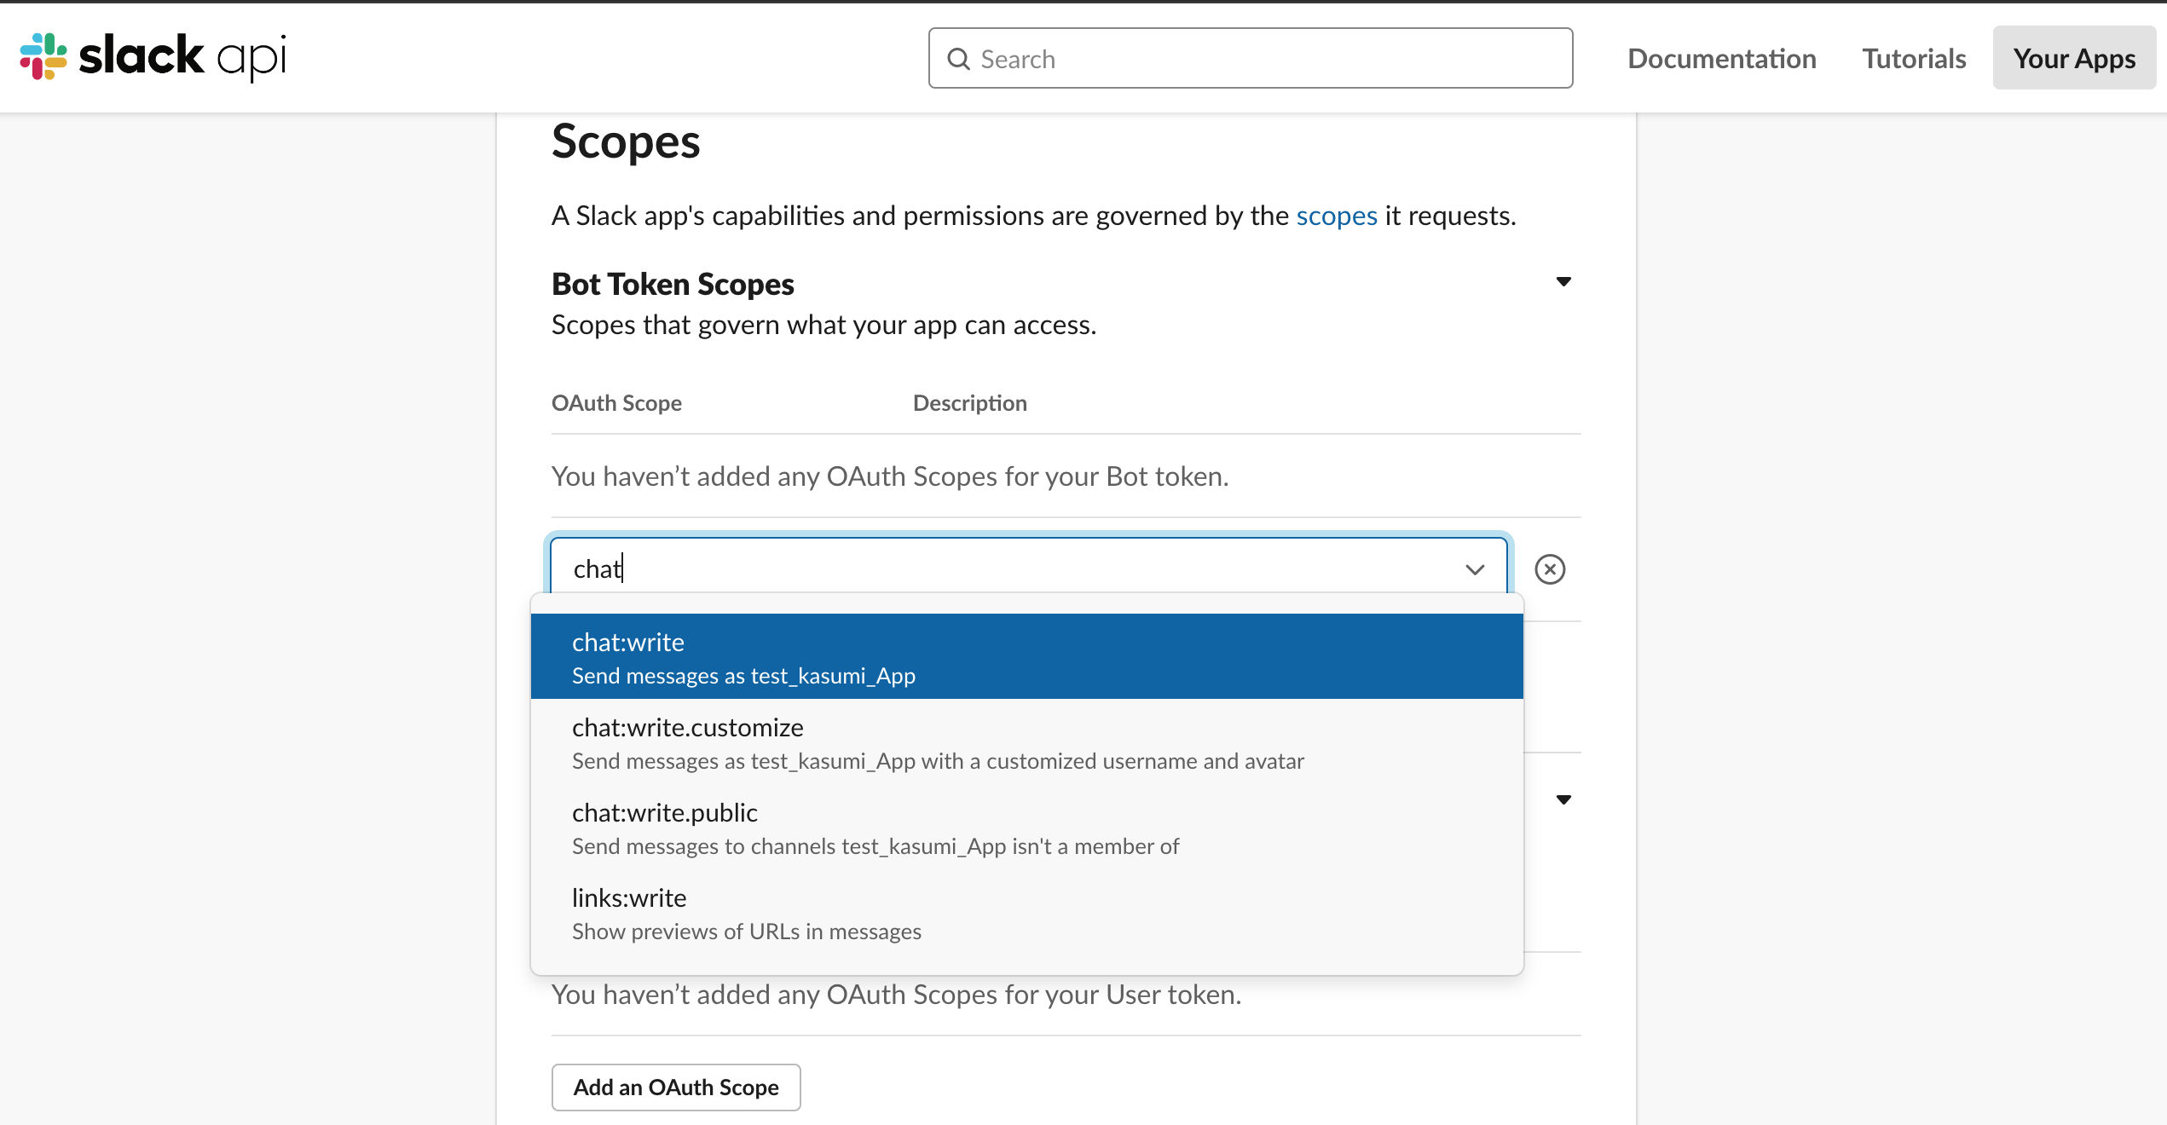The image size is (2167, 1125).
Task: Select the chat:write scope option
Action: 1026,656
